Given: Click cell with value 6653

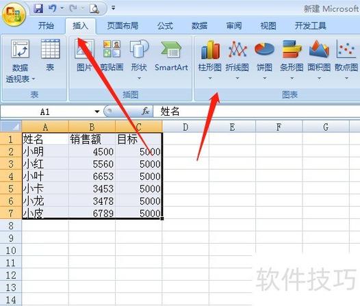Looking at the screenshot, I should 92,177.
